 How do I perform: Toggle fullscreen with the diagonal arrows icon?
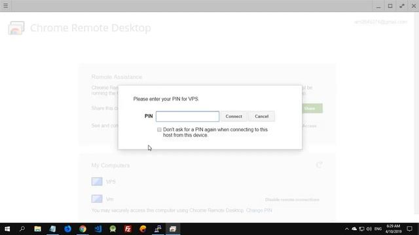click(401, 6)
